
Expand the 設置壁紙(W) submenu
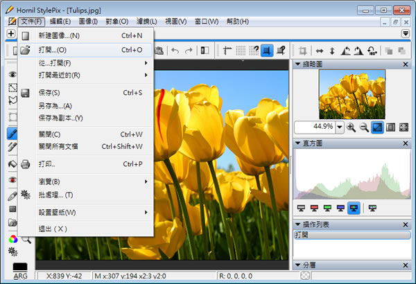(86, 213)
